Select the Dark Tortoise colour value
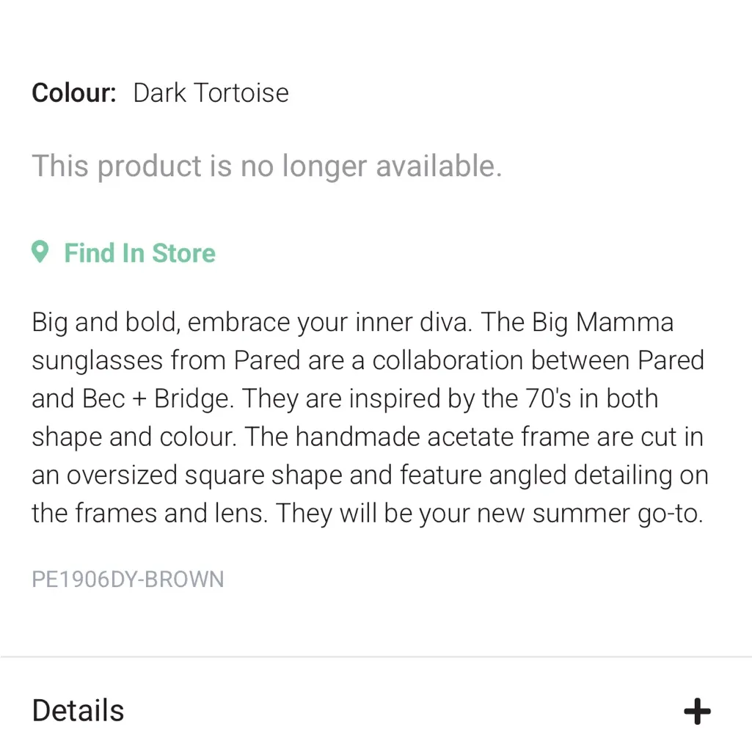This screenshot has height=752, width=752. (x=211, y=93)
